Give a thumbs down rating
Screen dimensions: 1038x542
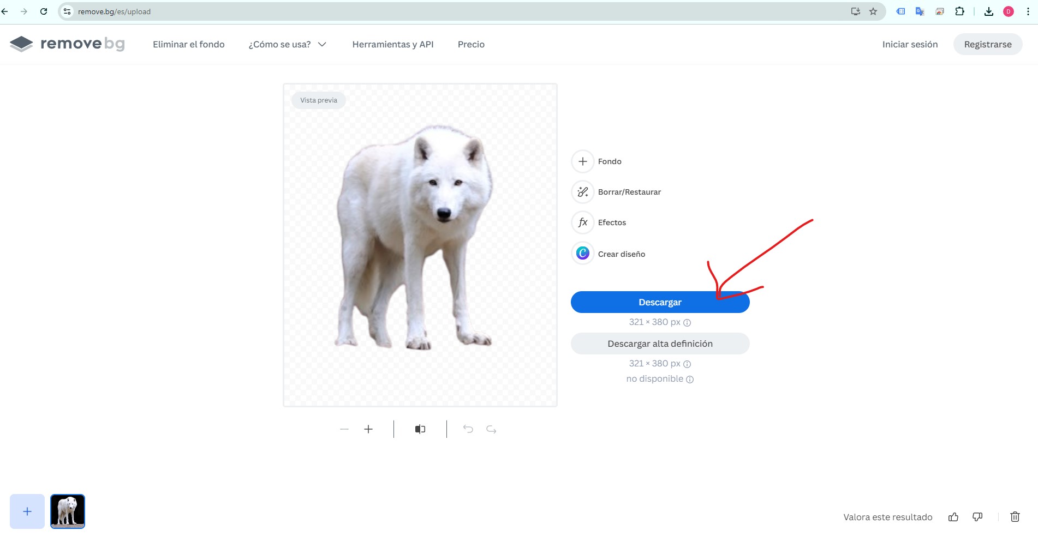[977, 517]
